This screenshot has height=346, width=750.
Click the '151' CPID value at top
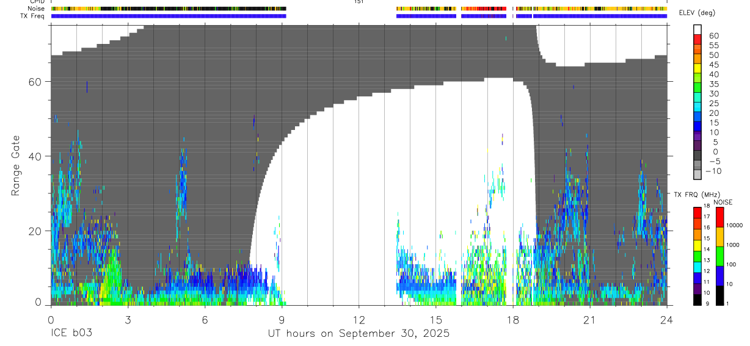point(359,2)
